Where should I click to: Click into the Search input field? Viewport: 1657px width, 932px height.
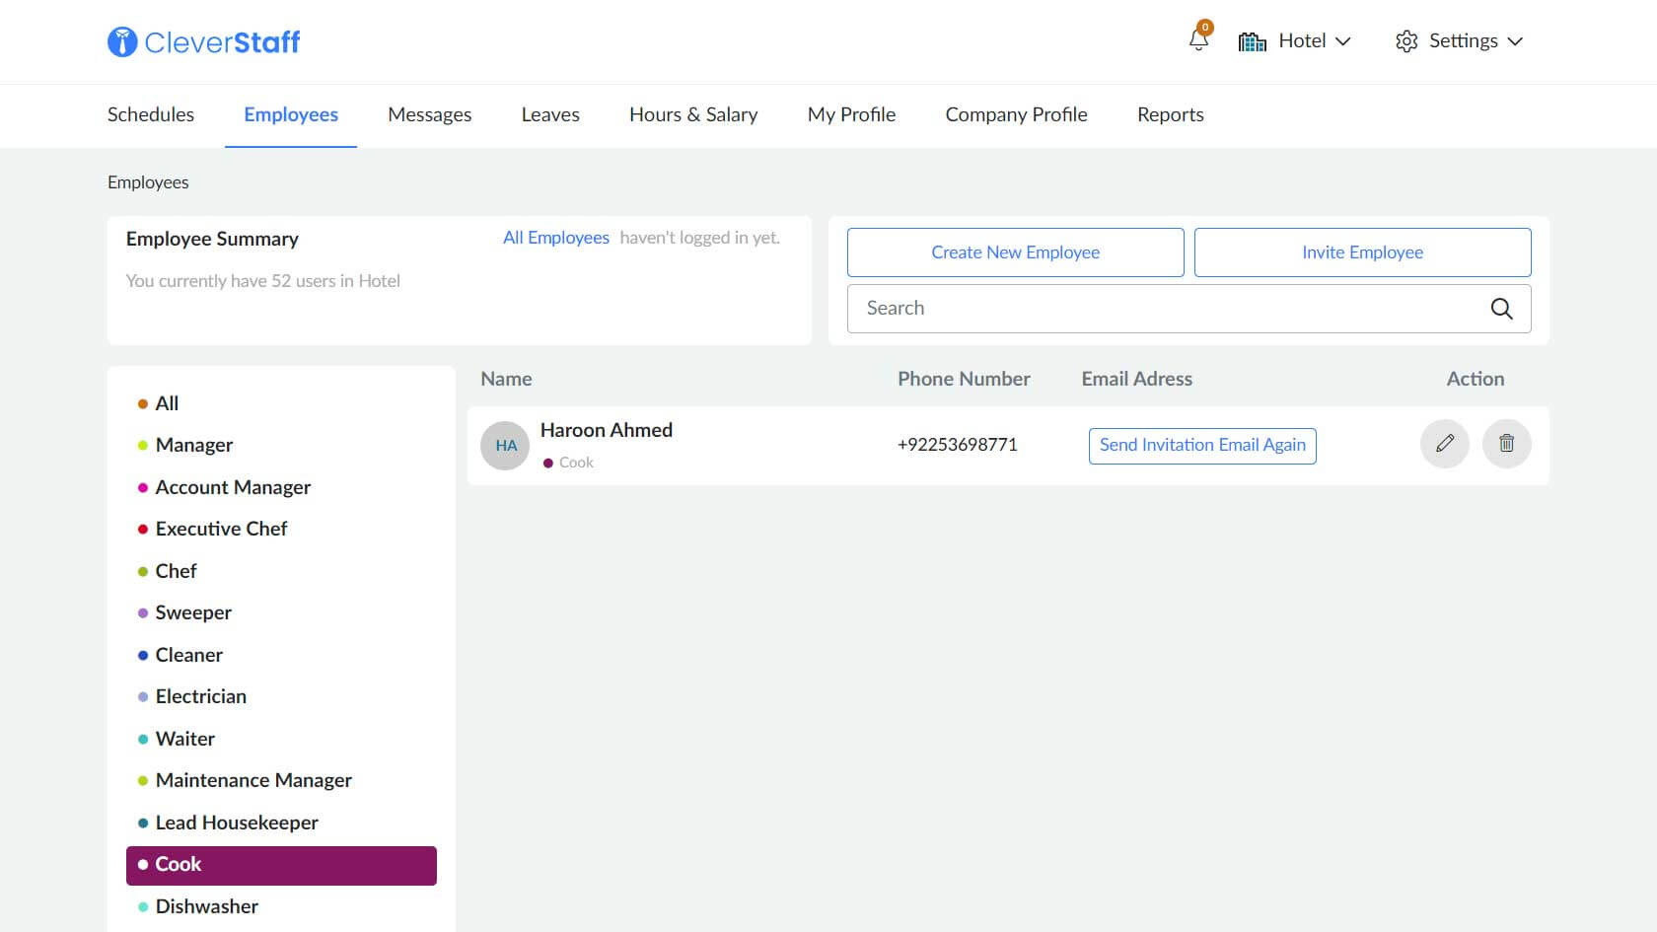[1164, 309]
